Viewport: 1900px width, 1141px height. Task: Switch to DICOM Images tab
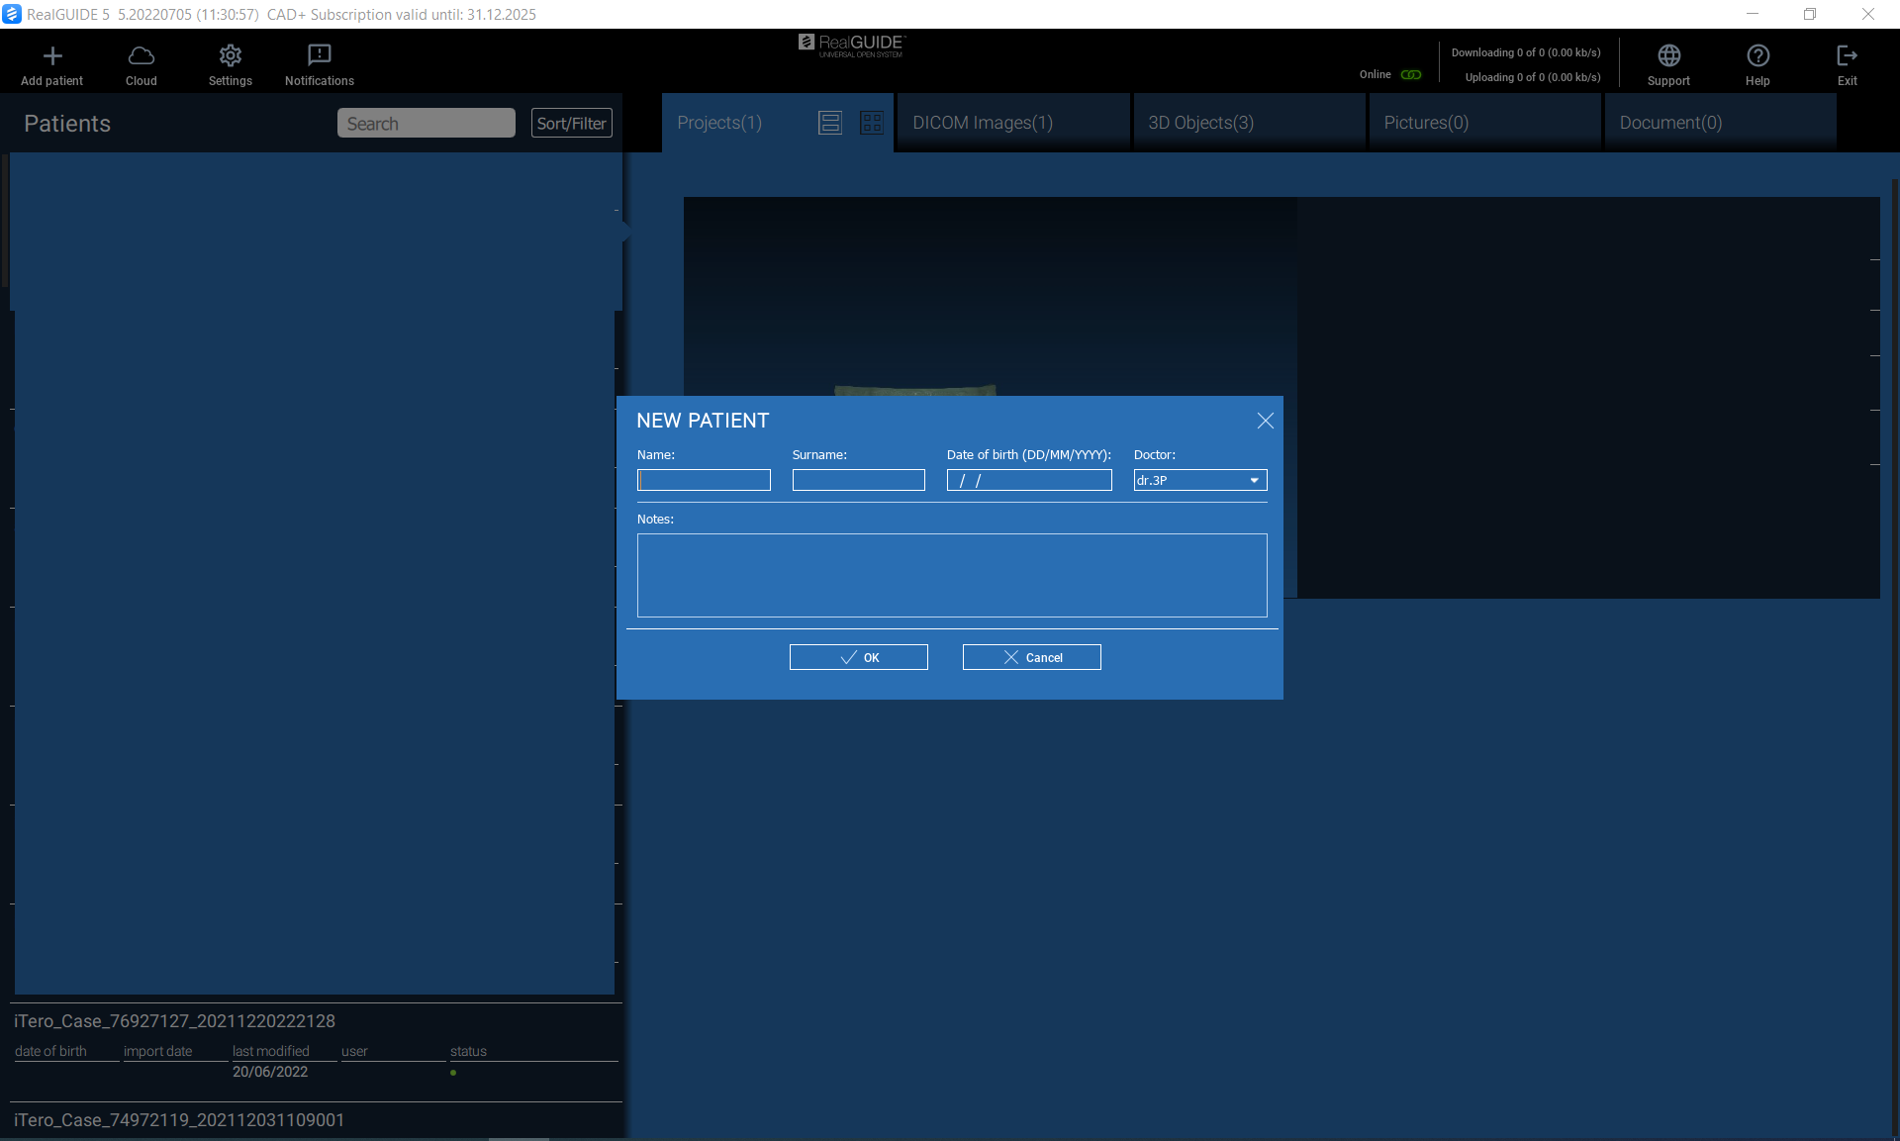point(983,123)
